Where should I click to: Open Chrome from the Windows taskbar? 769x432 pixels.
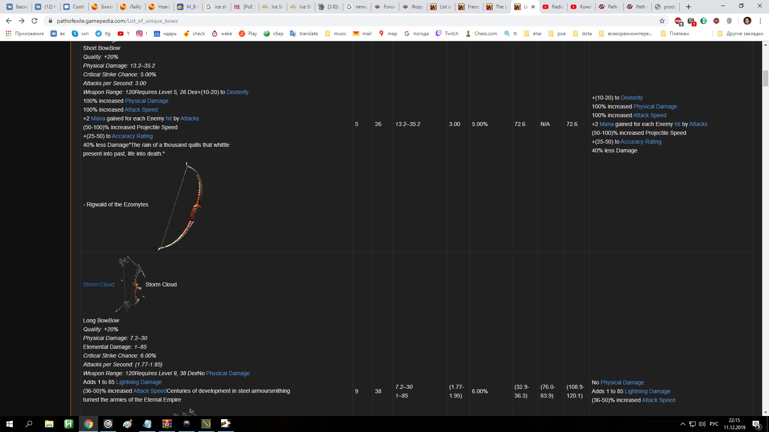[x=88, y=424]
